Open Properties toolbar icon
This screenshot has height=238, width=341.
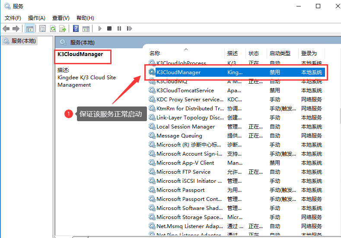click(x=42, y=29)
